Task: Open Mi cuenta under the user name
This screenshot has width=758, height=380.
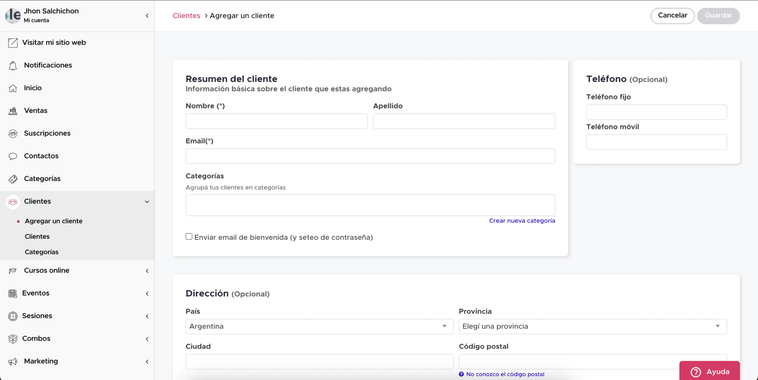Action: (36, 20)
